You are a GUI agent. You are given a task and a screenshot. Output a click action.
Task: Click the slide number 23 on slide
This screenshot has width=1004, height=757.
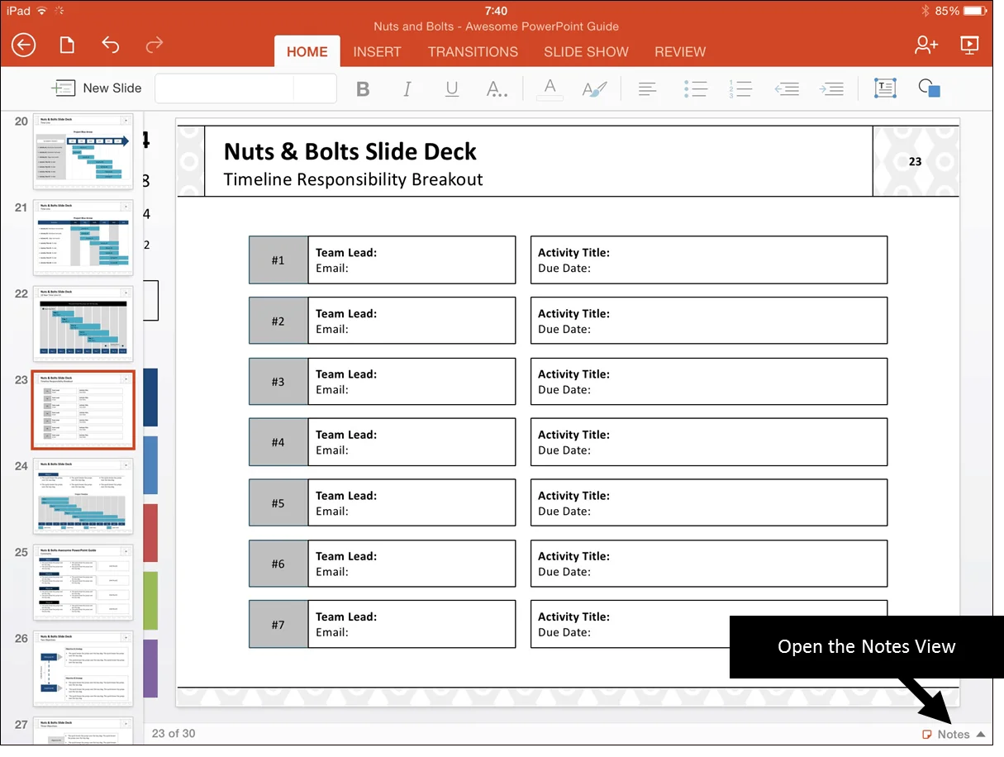click(915, 161)
